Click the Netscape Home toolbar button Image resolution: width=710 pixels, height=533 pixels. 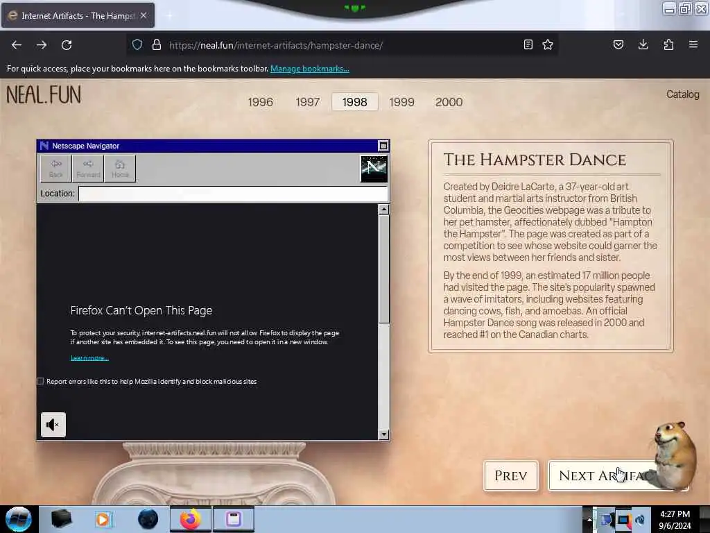(120, 169)
